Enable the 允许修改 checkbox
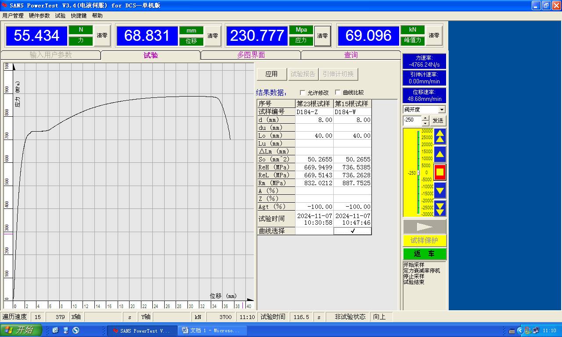Screen dimensions: 562x337 coord(303,93)
